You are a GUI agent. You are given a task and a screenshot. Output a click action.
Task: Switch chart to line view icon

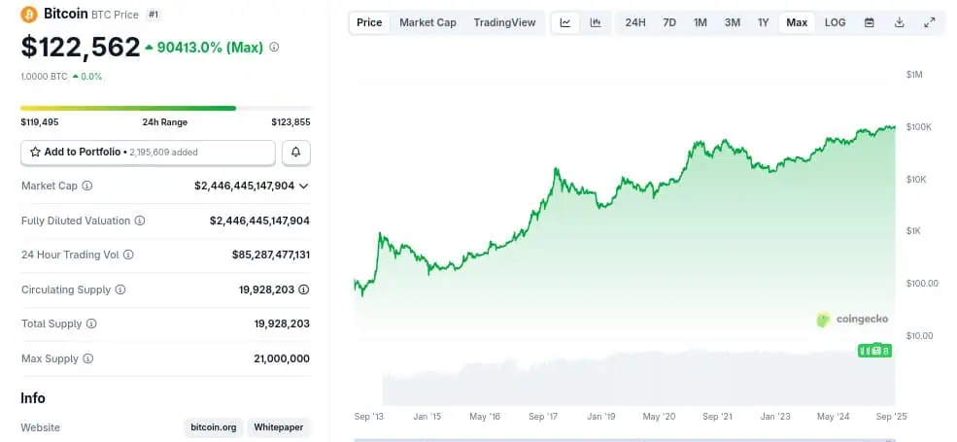[x=565, y=22]
